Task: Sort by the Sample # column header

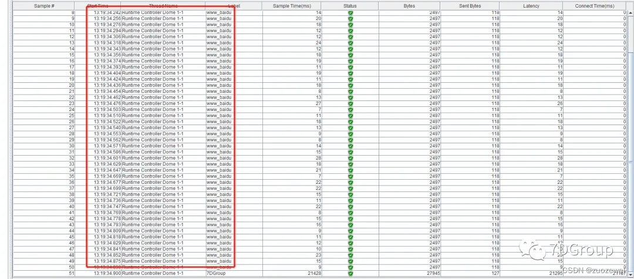Action: tap(45, 6)
